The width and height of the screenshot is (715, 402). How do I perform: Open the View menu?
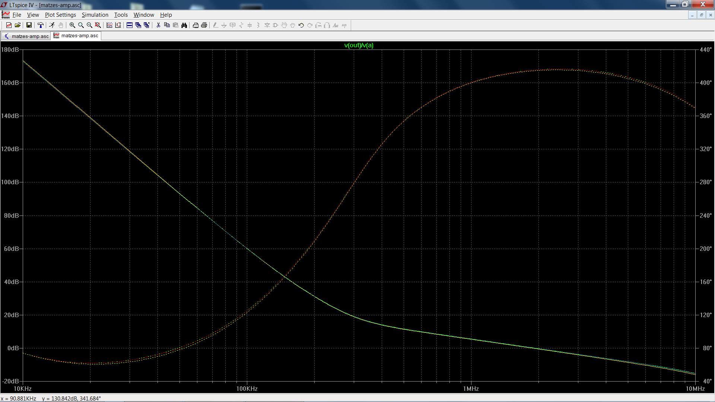(33, 15)
